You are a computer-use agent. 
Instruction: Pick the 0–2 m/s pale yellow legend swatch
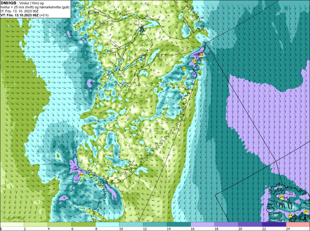[12, 225]
